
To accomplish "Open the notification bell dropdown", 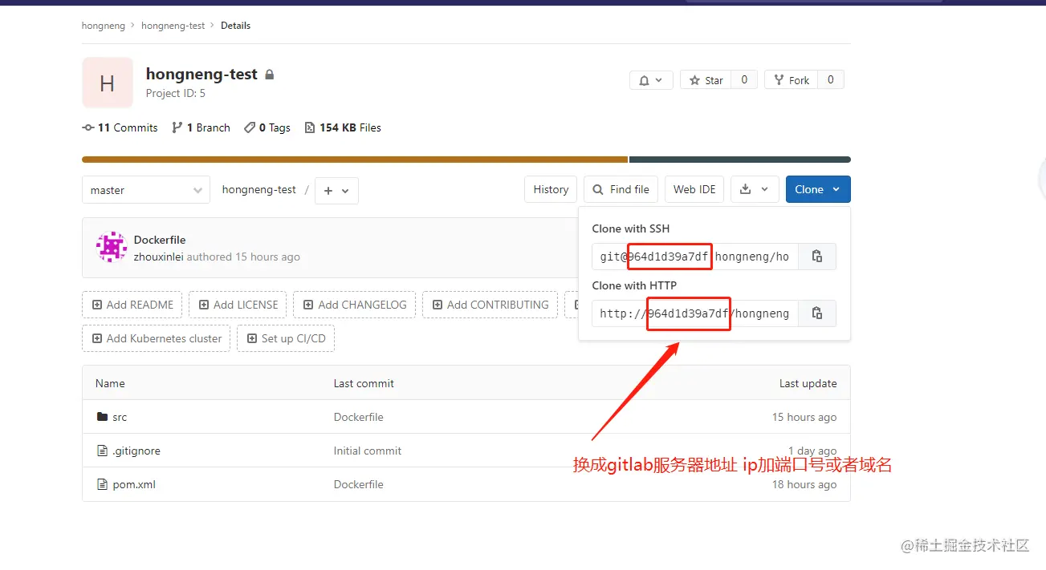I will (x=650, y=80).
